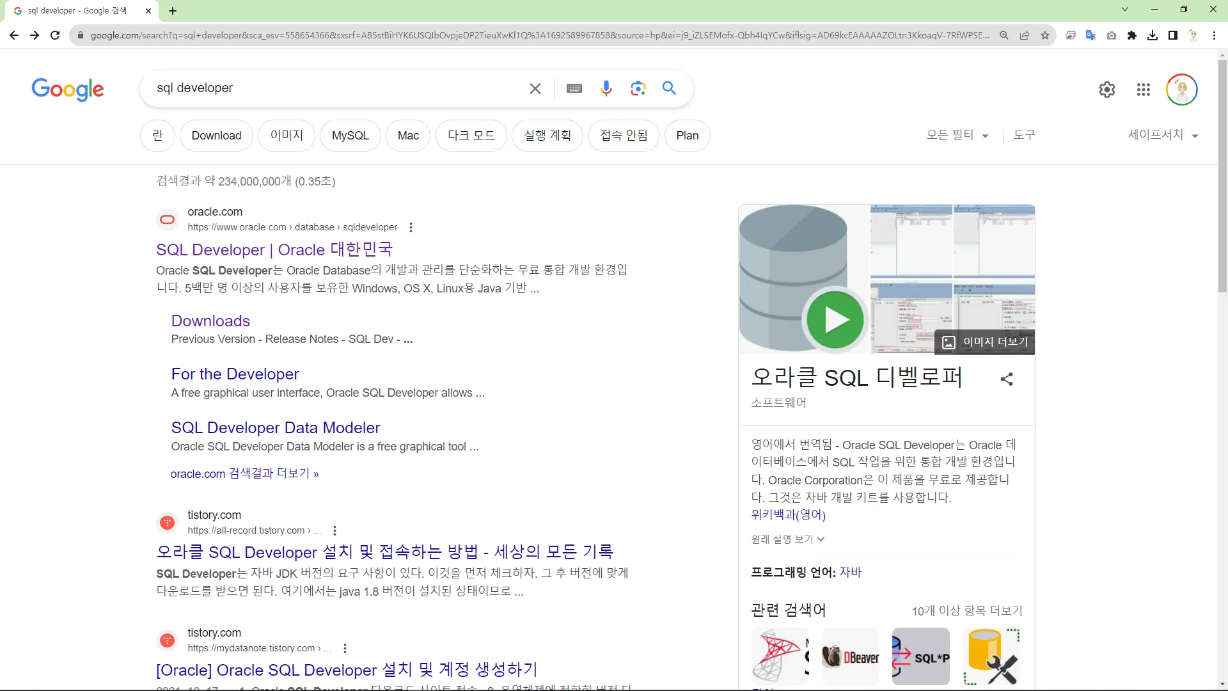Clear the search query with X icon
Image resolution: width=1228 pixels, height=691 pixels.
[x=535, y=88]
